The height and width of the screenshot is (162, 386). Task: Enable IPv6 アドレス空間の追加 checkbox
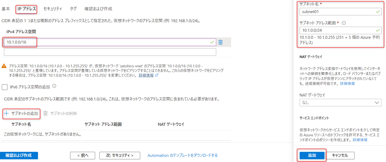(5, 87)
